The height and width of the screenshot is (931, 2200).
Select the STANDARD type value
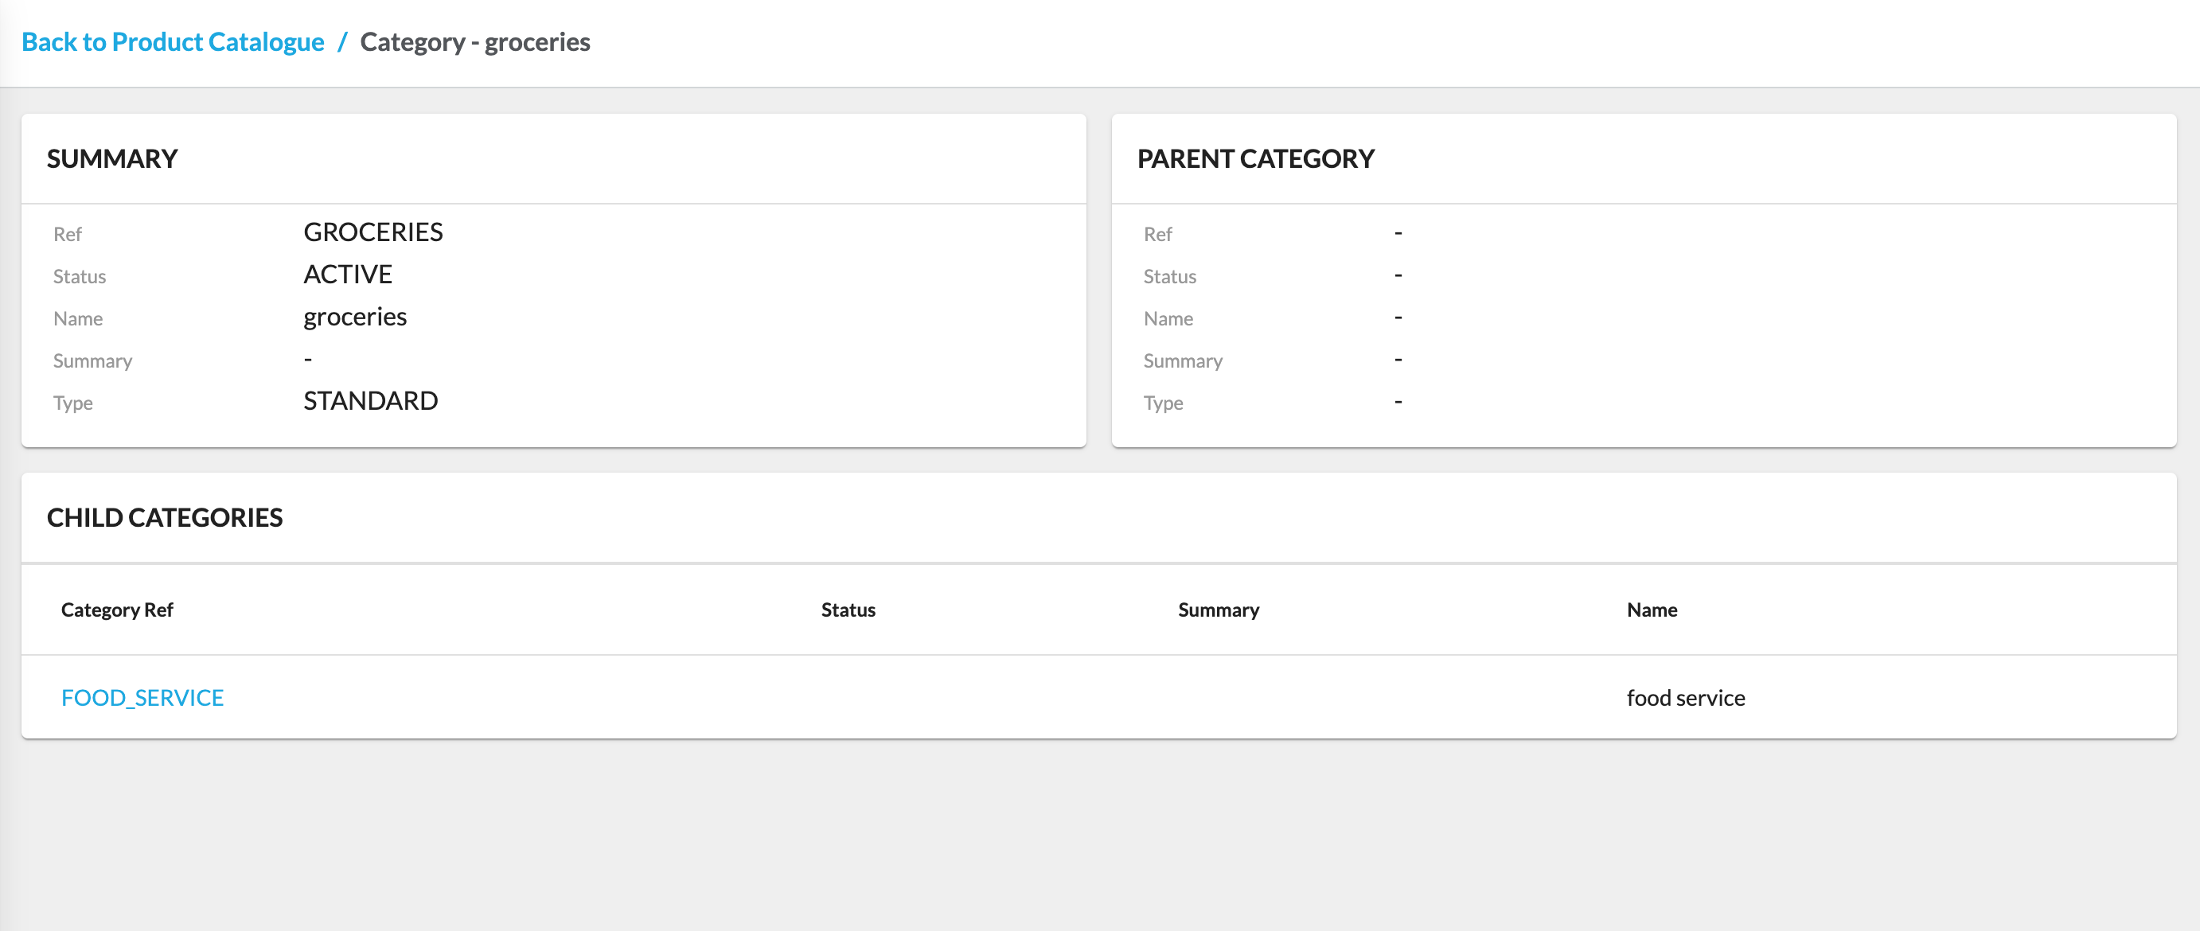pos(371,400)
